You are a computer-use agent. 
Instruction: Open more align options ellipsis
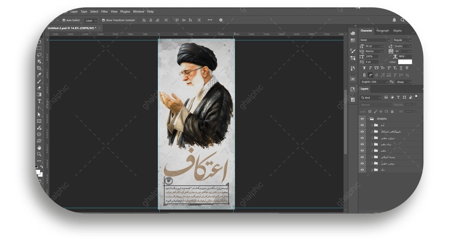[x=210, y=20]
